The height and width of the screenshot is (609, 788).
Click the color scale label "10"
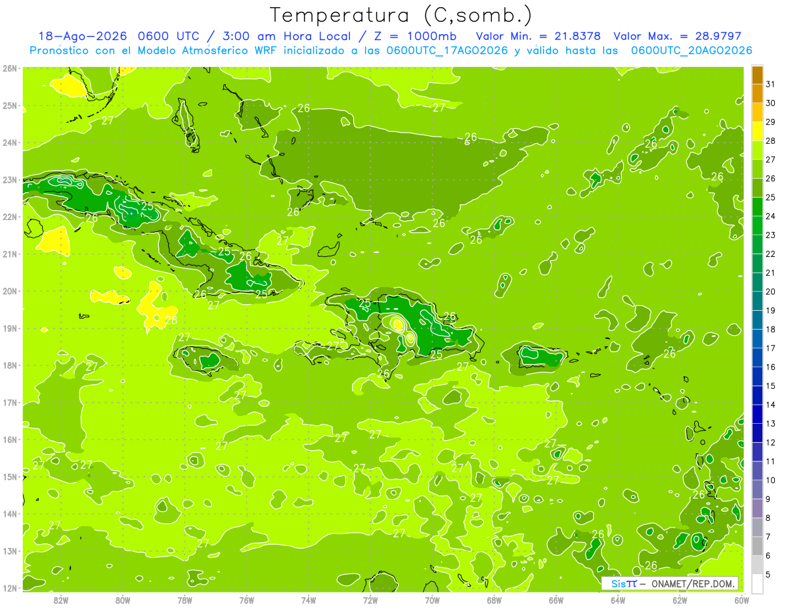click(x=770, y=480)
